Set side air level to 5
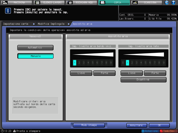 pyautogui.click(x=146, y=63)
